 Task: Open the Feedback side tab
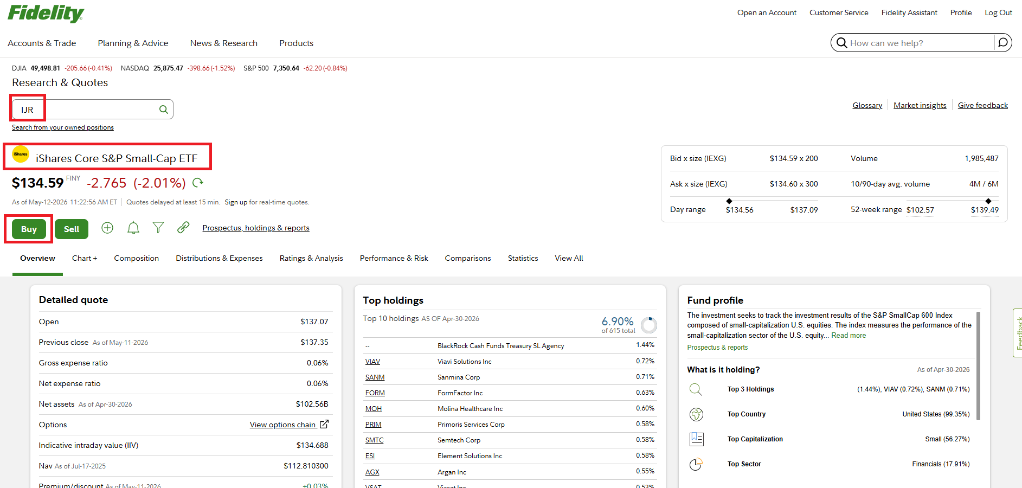click(x=1018, y=333)
